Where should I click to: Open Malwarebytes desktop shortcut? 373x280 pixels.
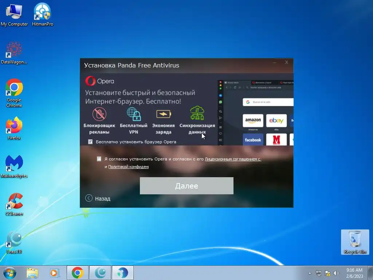14,166
